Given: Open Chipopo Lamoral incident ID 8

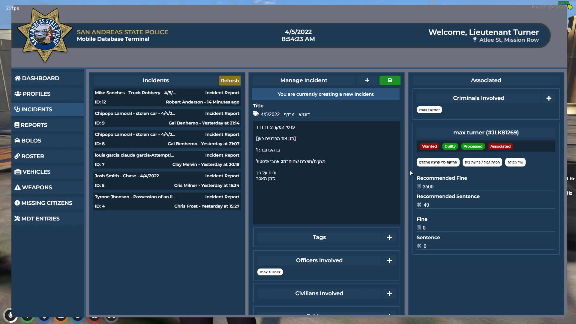Looking at the screenshot, I should coord(167,139).
